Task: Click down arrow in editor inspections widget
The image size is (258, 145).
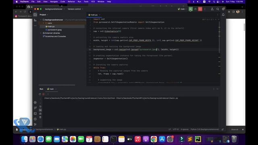Action: coord(218,19)
